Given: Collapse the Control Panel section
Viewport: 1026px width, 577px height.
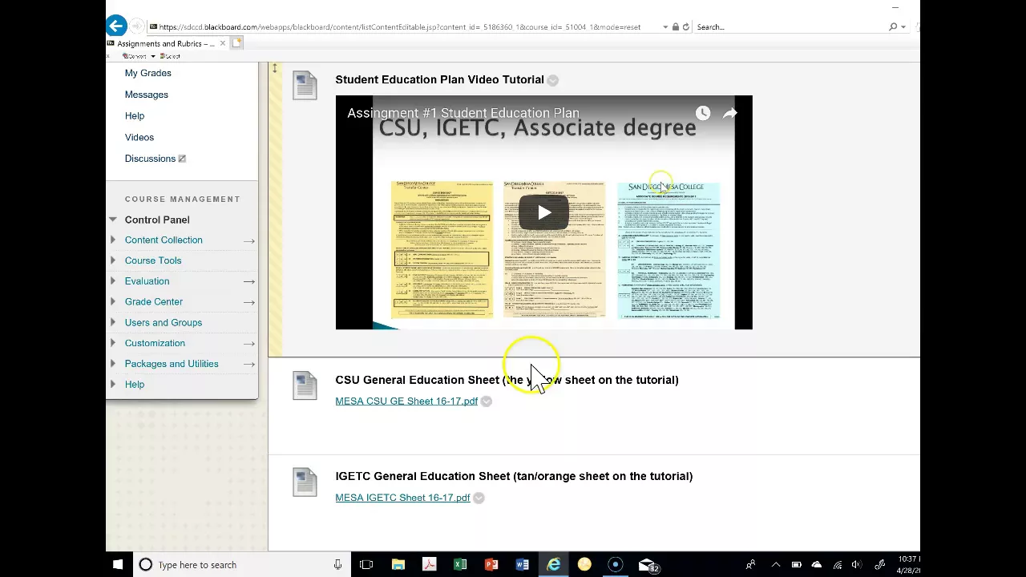Looking at the screenshot, I should tap(113, 220).
